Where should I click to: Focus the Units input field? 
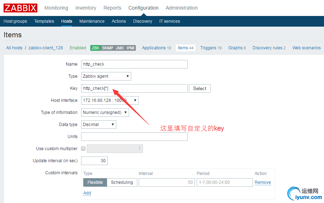(x=134, y=137)
